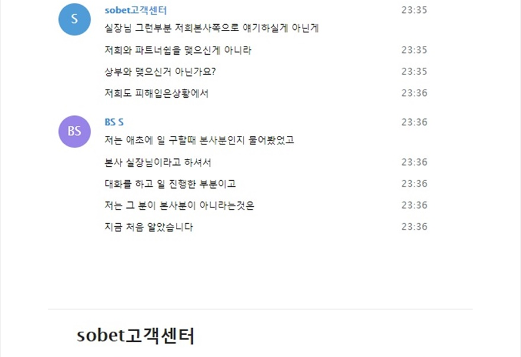
Task: Select message '지금 처음 알았습니다'
Action: 149,227
